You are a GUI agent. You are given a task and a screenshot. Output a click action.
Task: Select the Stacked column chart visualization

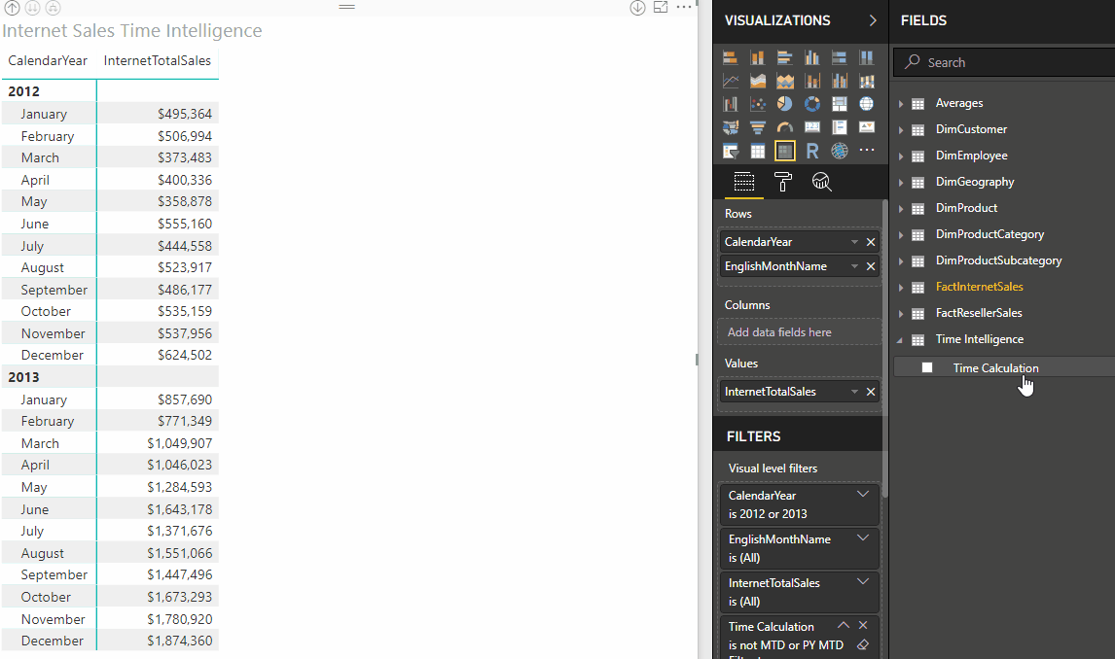point(757,57)
